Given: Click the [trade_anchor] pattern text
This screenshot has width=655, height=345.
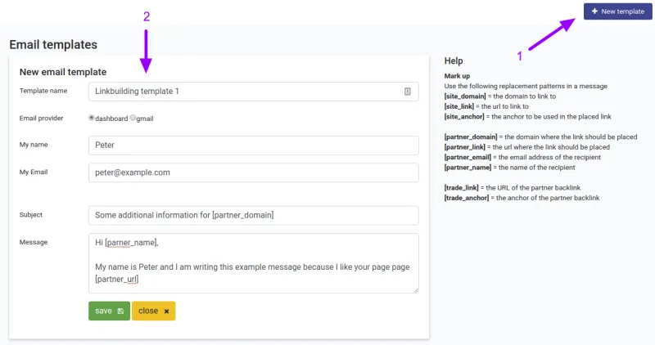Looking at the screenshot, I should (466, 198).
